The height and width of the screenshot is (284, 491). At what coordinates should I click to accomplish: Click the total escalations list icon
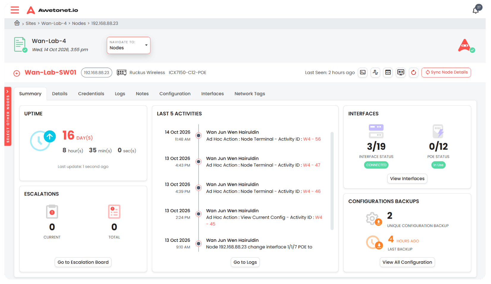pos(114,212)
